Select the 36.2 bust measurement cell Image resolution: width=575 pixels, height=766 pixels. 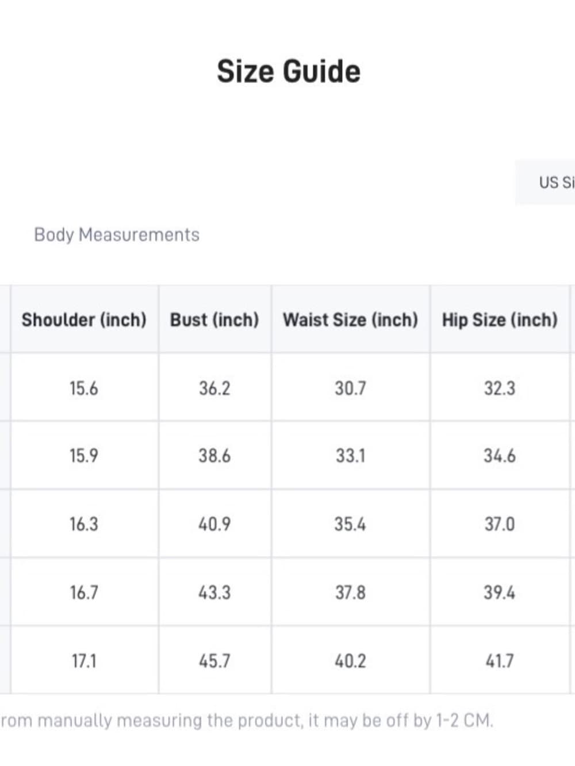pyautogui.click(x=214, y=388)
